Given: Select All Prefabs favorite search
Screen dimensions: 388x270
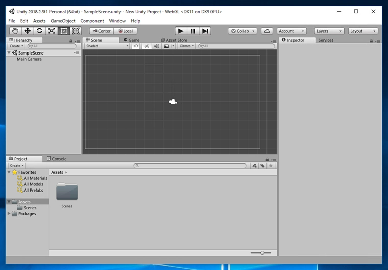Looking at the screenshot, I should 30,190.
